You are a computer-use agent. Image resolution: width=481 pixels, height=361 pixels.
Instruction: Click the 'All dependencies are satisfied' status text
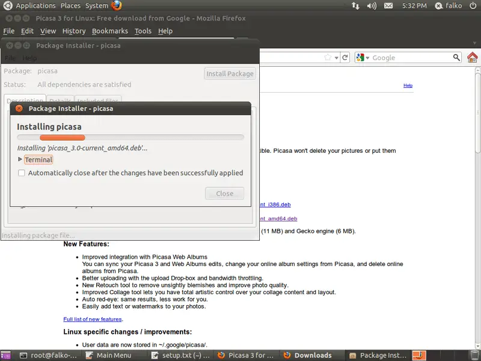(x=84, y=84)
